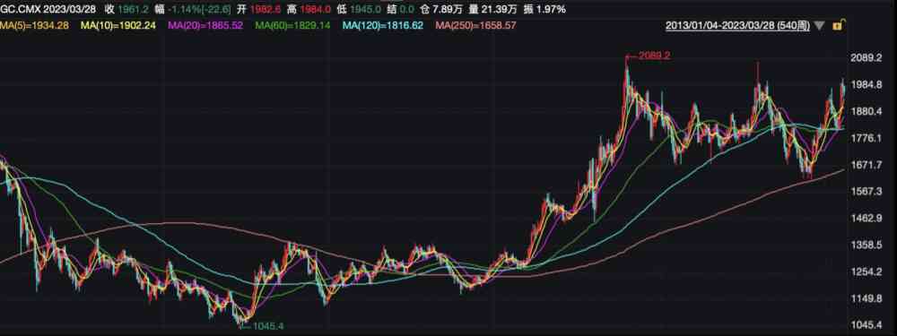Viewport: 897px width, 336px height.
Task: Click the high price 1984.0 value
Action: [x=314, y=9]
